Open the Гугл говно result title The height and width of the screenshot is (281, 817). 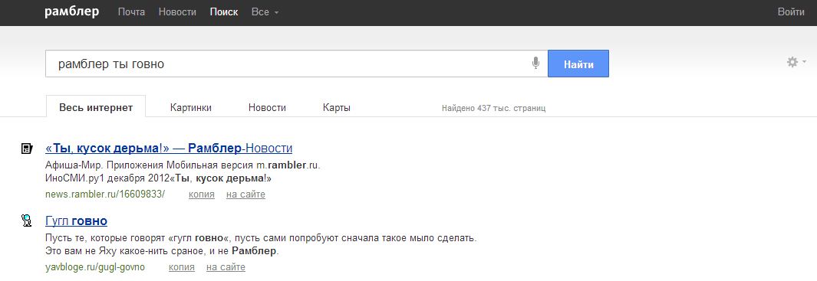coord(77,221)
